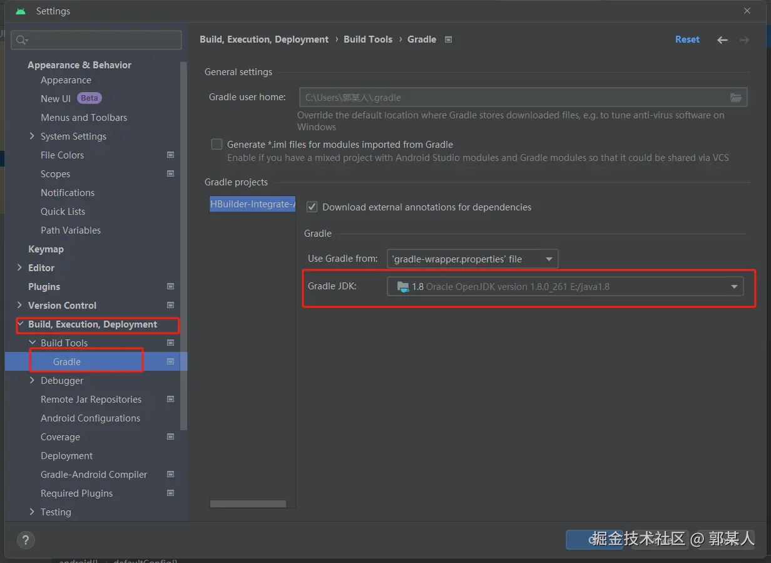Click the forward arrow next to Reset
This screenshot has width=771, height=563.
744,39
